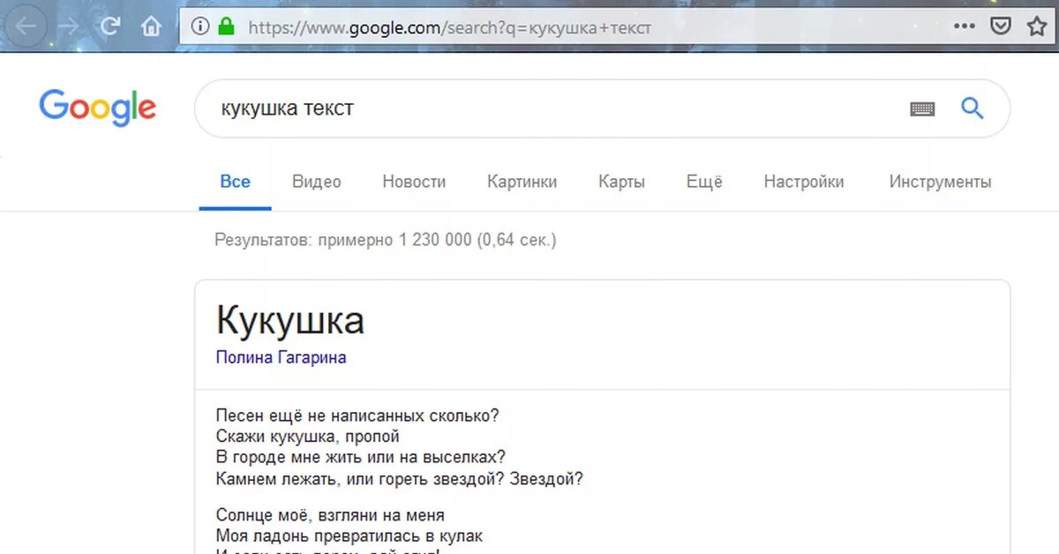Open the "Новости" tab

click(x=414, y=182)
